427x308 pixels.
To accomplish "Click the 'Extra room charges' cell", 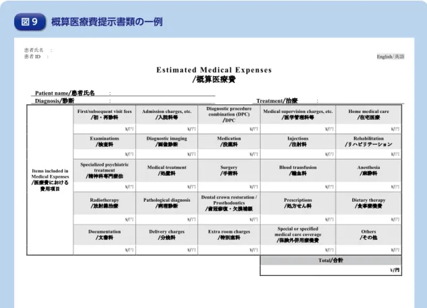I will [x=229, y=235].
